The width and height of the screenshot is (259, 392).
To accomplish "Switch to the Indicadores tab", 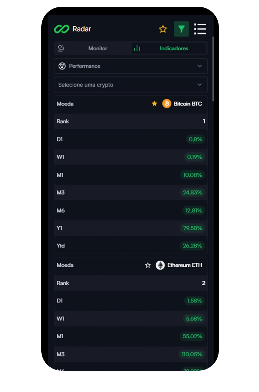I will point(174,48).
